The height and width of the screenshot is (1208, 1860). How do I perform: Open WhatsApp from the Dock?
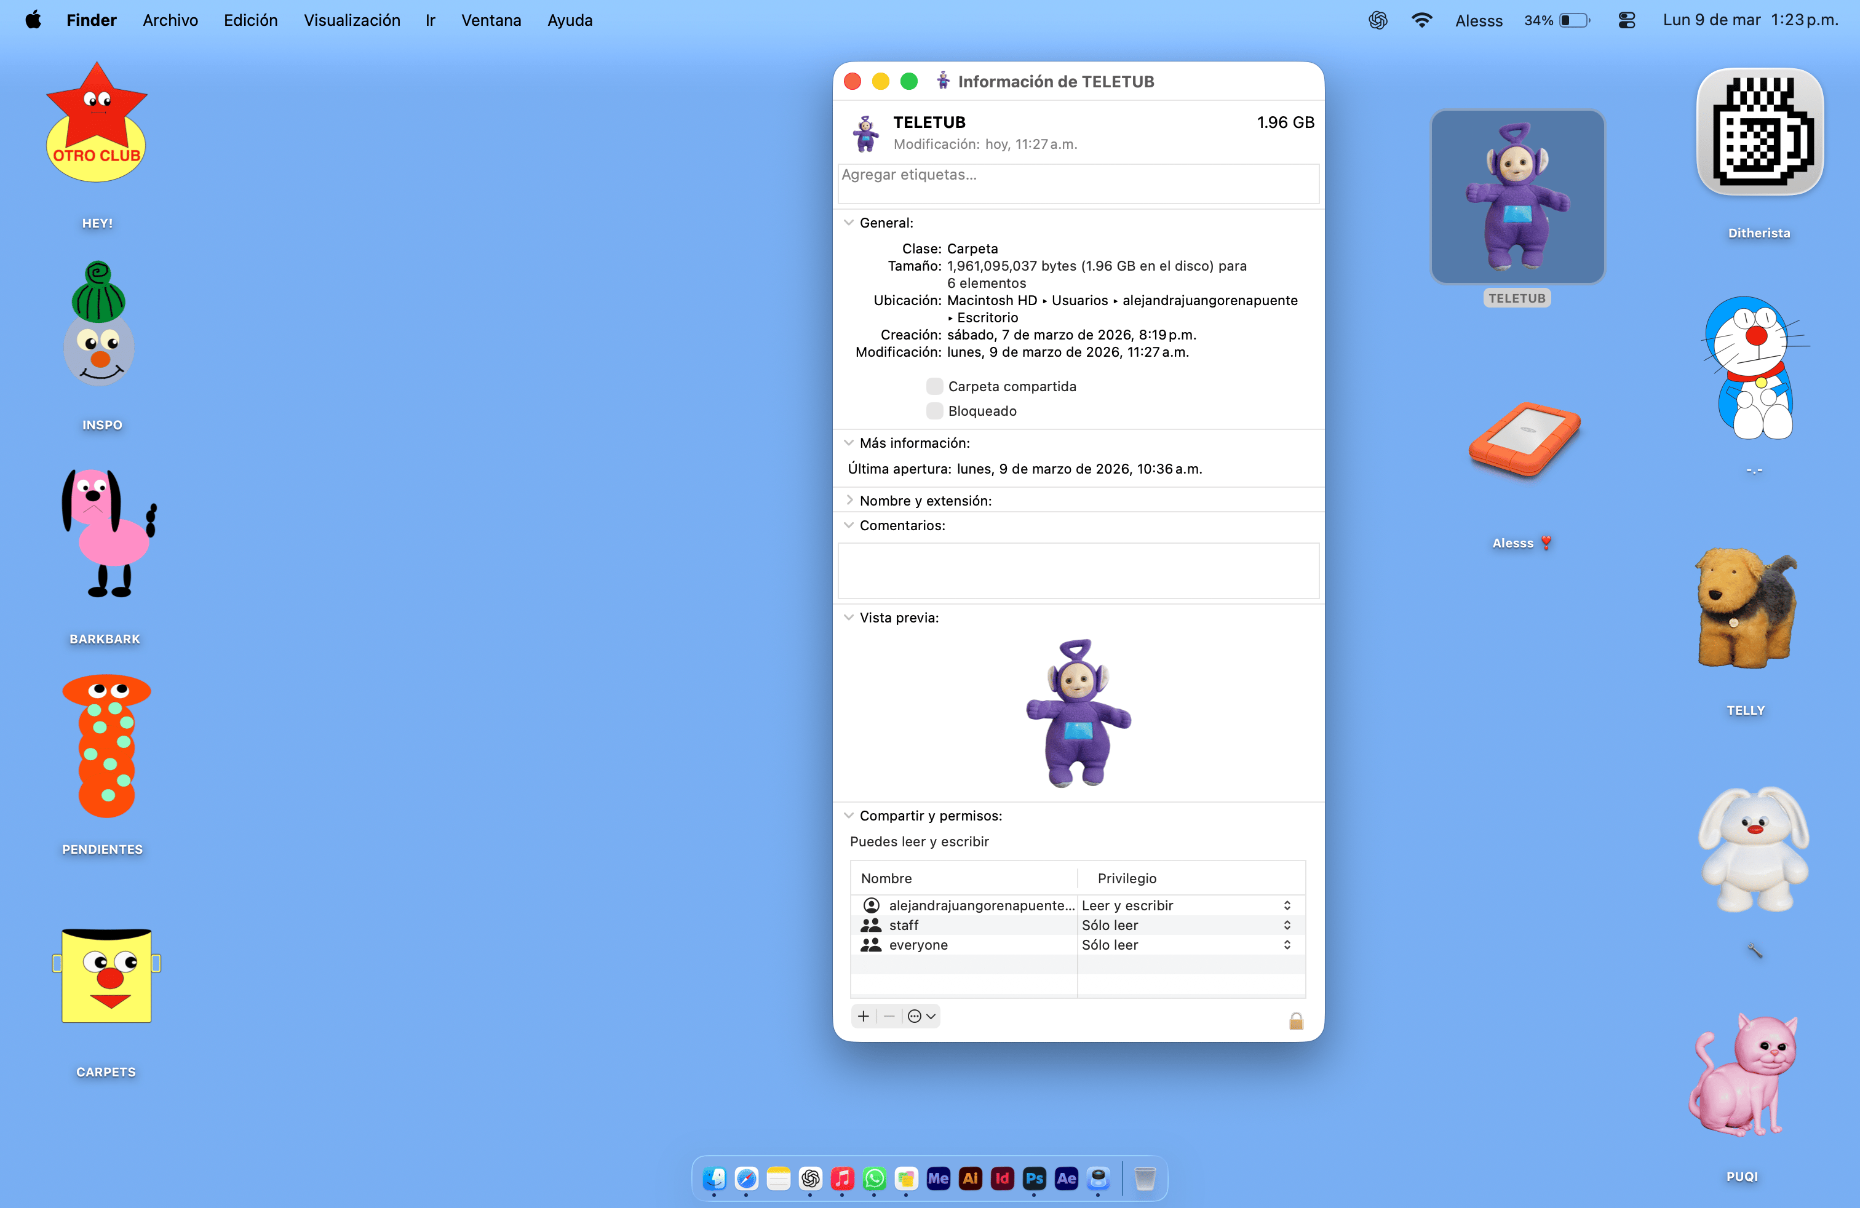click(875, 1178)
